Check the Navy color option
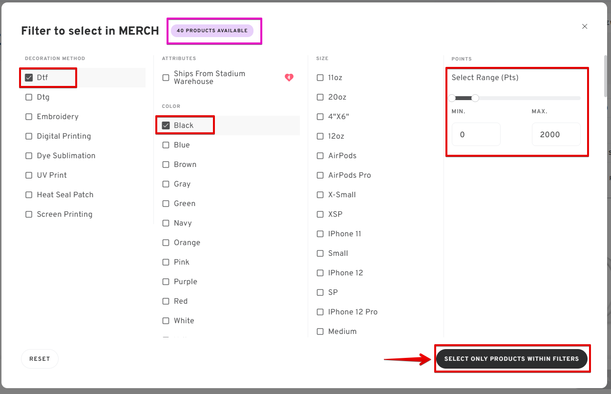Image resolution: width=611 pixels, height=394 pixels. tap(166, 223)
